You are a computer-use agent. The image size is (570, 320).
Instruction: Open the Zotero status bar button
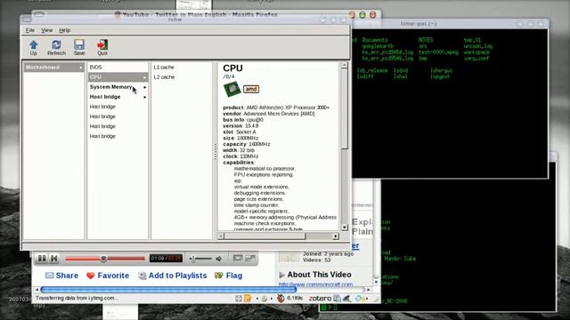pyautogui.click(x=320, y=299)
